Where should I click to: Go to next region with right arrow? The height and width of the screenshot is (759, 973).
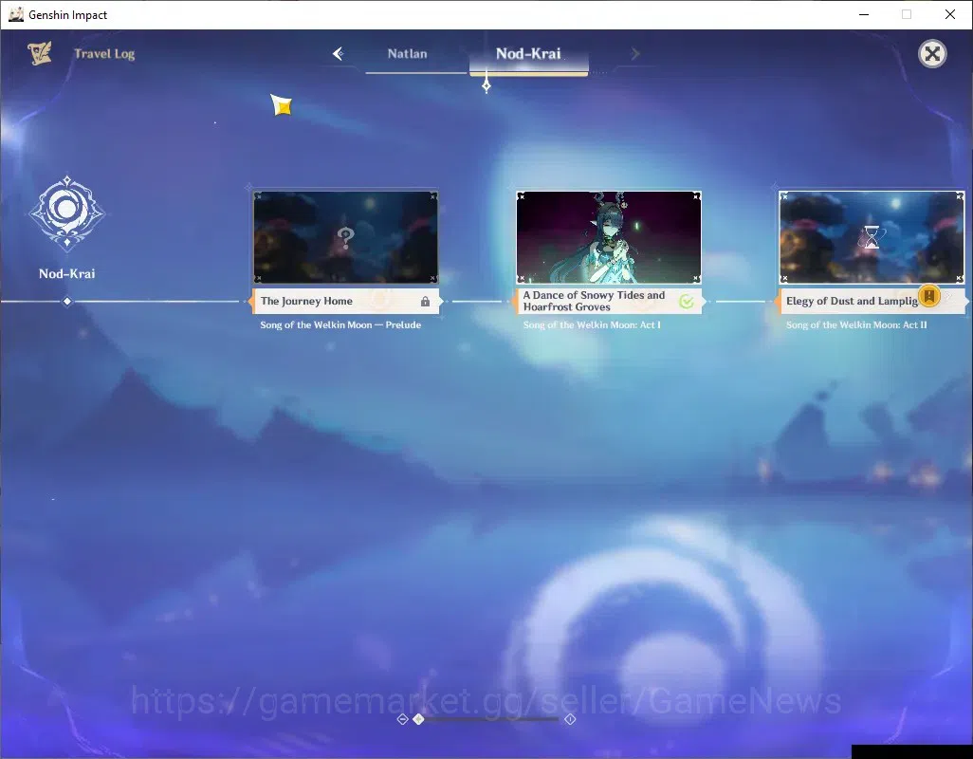coord(634,54)
